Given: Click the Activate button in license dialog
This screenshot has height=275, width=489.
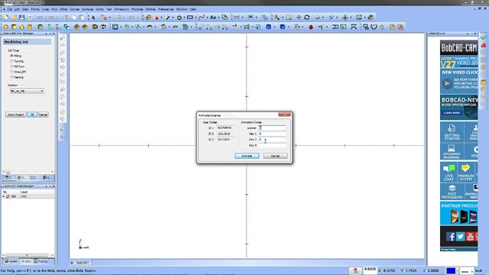Looking at the screenshot, I should pyautogui.click(x=247, y=156).
